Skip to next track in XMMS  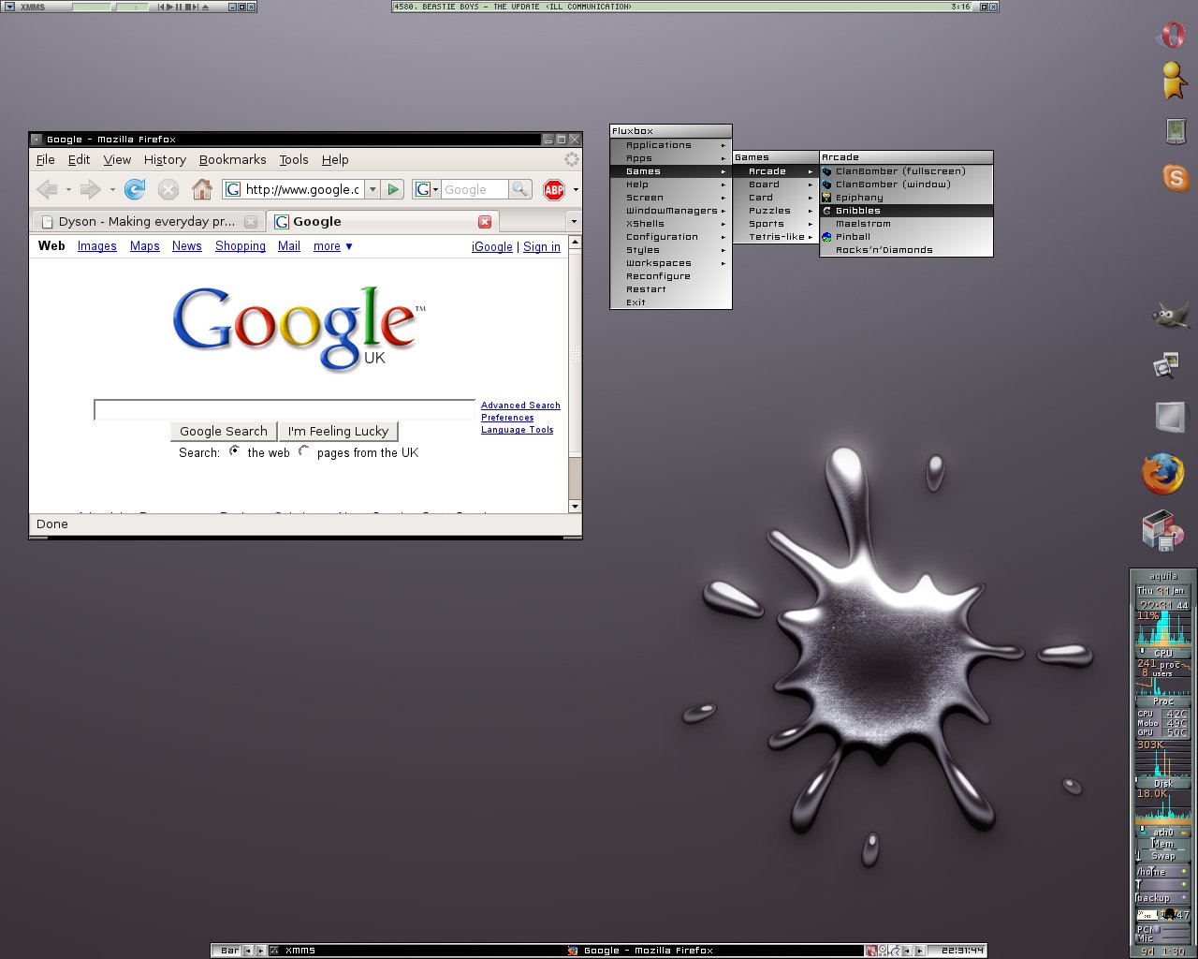click(196, 7)
